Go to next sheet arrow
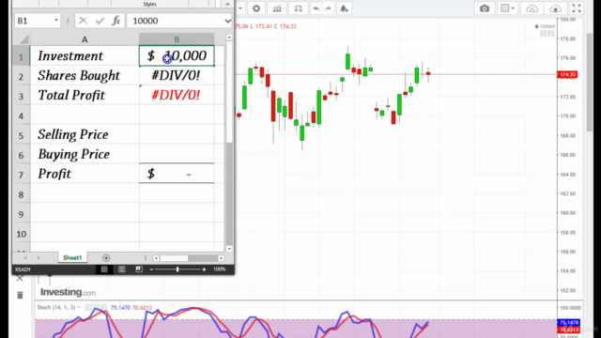601x338 pixels. click(x=39, y=258)
